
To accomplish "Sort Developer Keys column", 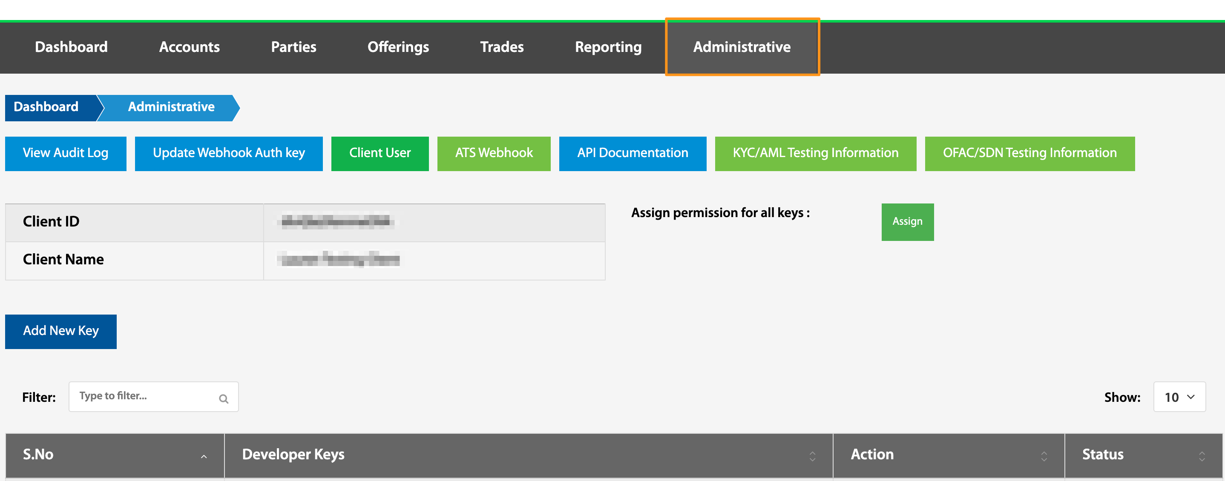I will [812, 456].
